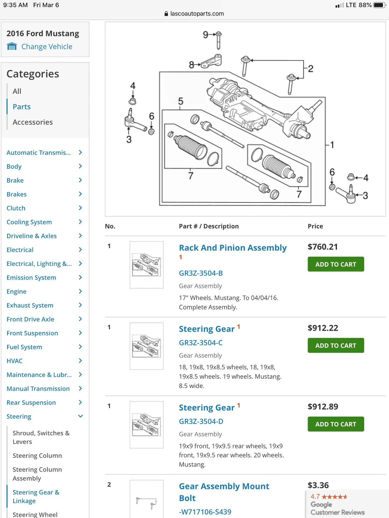
Task: Select the Accessories category tab
Action: (x=33, y=122)
